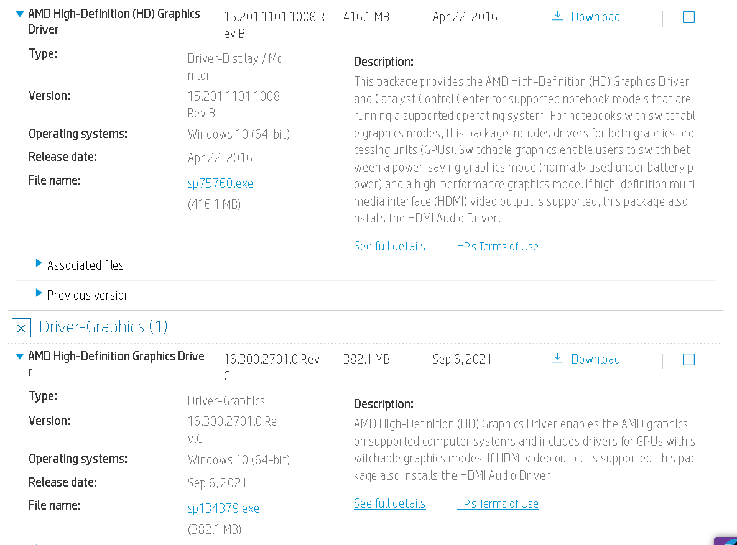The height and width of the screenshot is (545, 737).
Task: Collapse the AMD High-Definition Graphics Driver Sep 2021 entry
Action: [x=20, y=357]
